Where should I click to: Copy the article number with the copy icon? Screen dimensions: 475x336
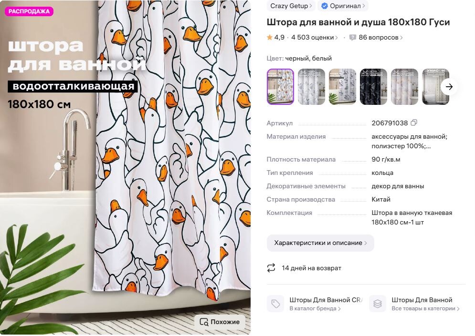[414, 123]
